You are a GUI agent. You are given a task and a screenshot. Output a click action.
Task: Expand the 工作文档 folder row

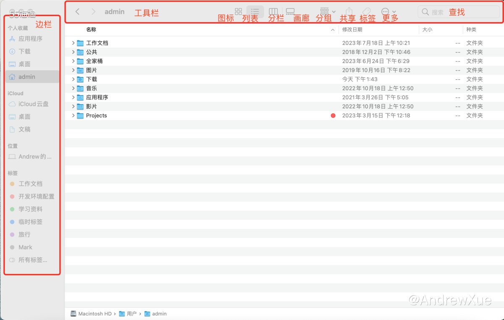coord(73,43)
